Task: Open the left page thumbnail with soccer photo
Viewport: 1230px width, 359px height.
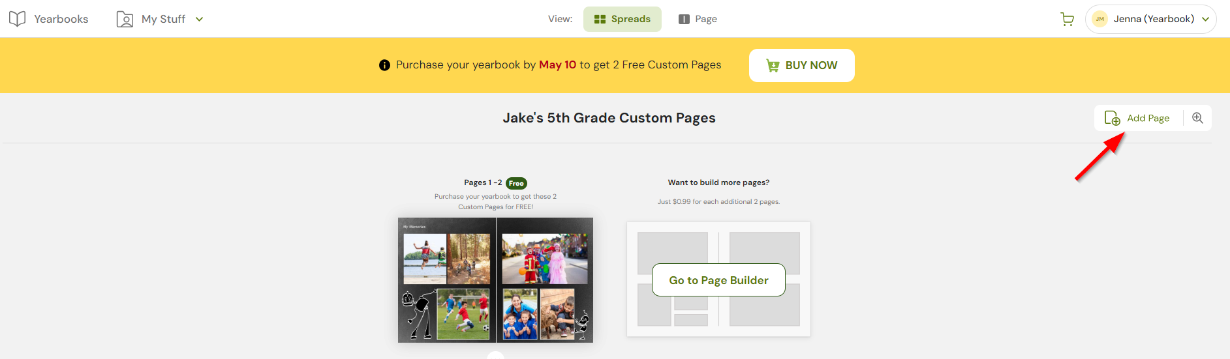Action: click(447, 280)
